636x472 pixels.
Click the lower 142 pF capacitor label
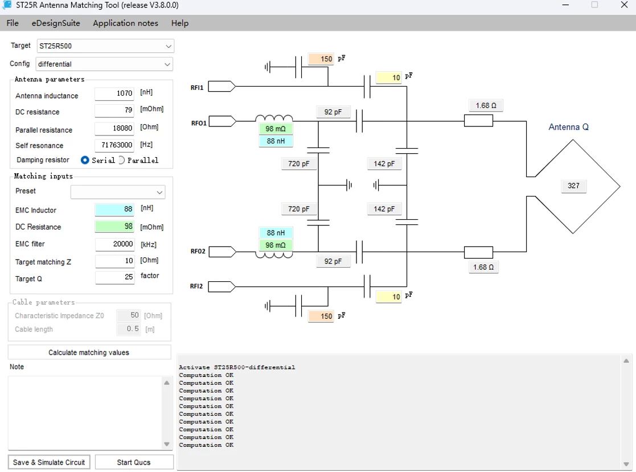point(384,209)
